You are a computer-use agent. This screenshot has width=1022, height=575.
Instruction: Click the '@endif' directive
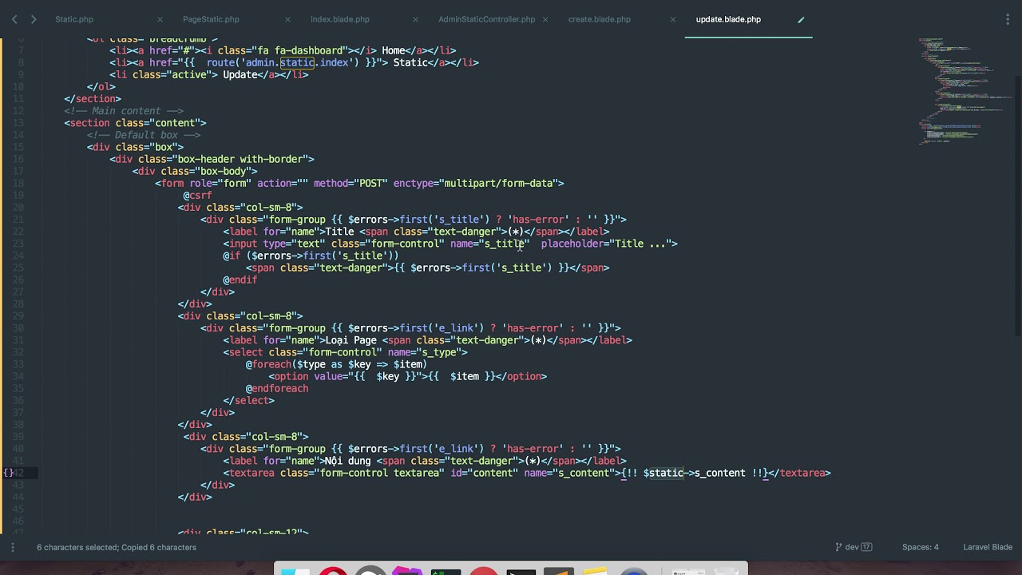(240, 280)
